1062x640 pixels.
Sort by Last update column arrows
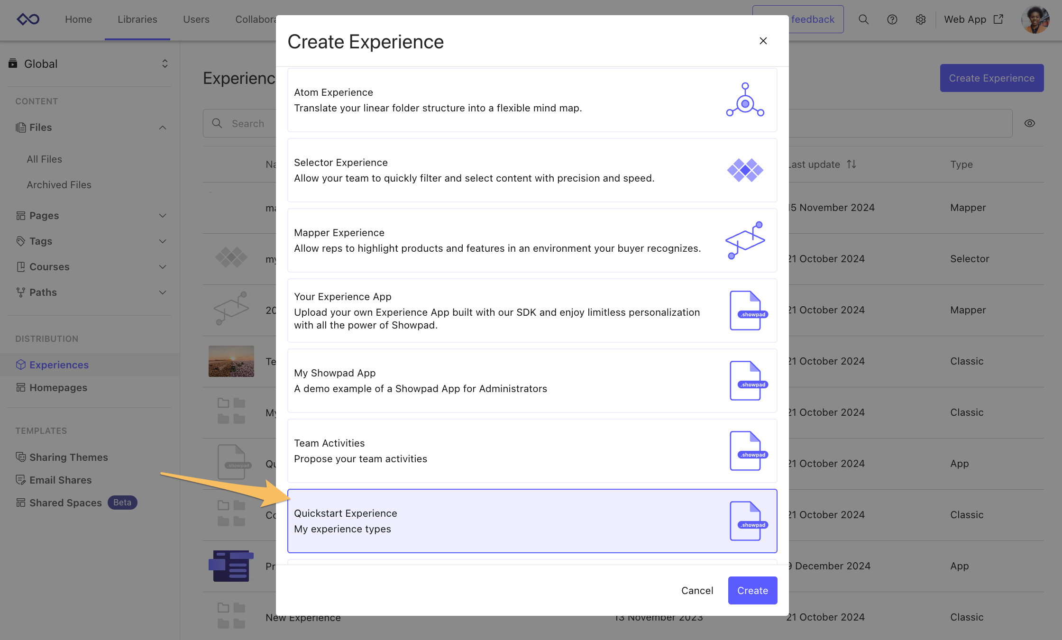tap(851, 164)
